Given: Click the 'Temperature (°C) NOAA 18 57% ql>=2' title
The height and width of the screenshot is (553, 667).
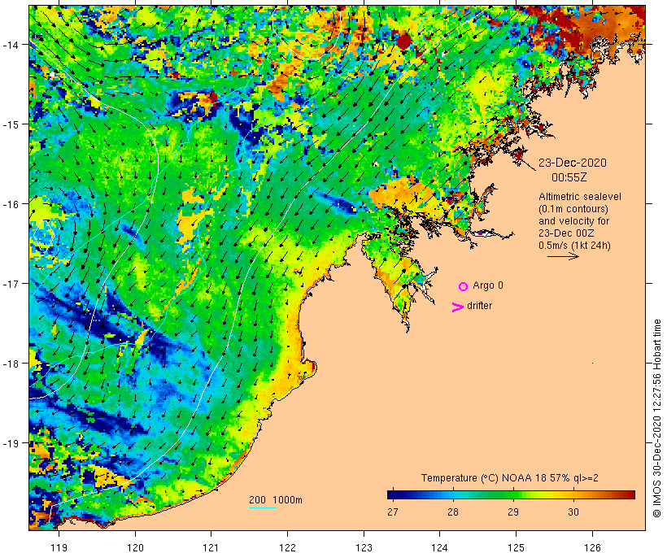Looking at the screenshot, I should pyautogui.click(x=510, y=478).
